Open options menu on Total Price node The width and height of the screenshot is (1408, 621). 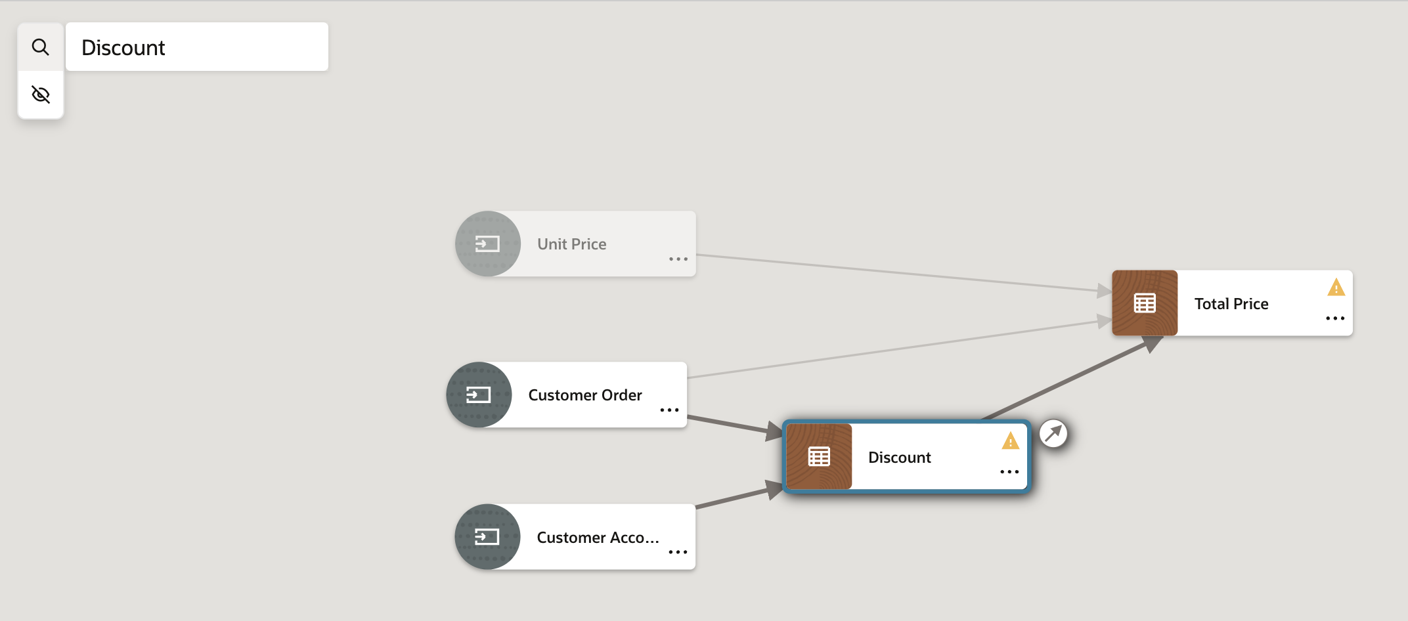coord(1334,318)
